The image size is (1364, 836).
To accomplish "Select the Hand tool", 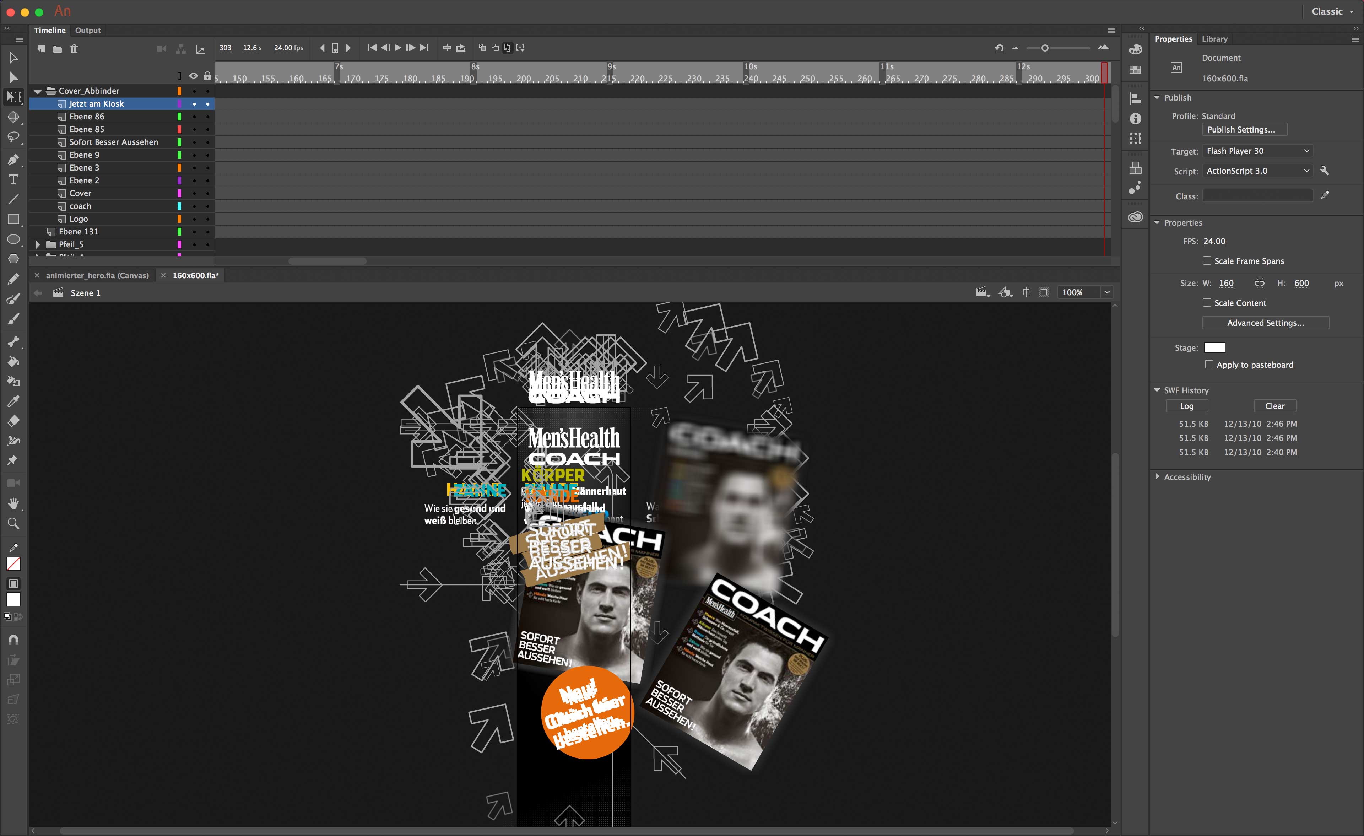I will (x=14, y=503).
